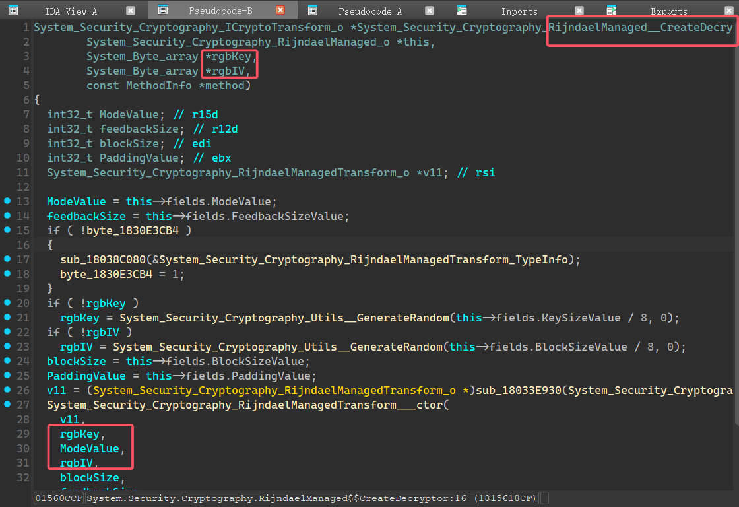Close the IDA View-A tab

pos(131,11)
